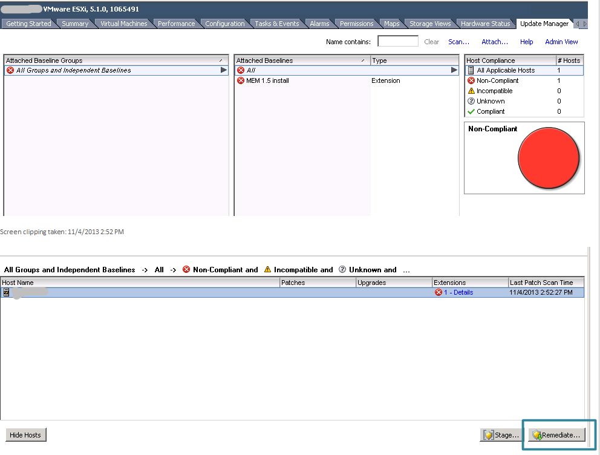
Task: Switch to the Storage Views tab
Action: [x=430, y=24]
